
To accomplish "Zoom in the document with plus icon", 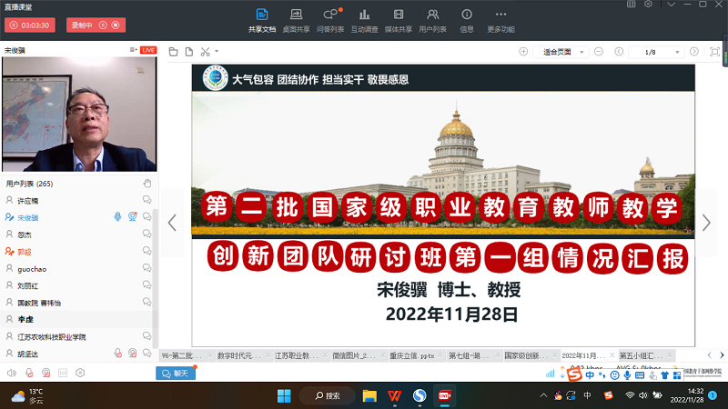I will pos(523,52).
